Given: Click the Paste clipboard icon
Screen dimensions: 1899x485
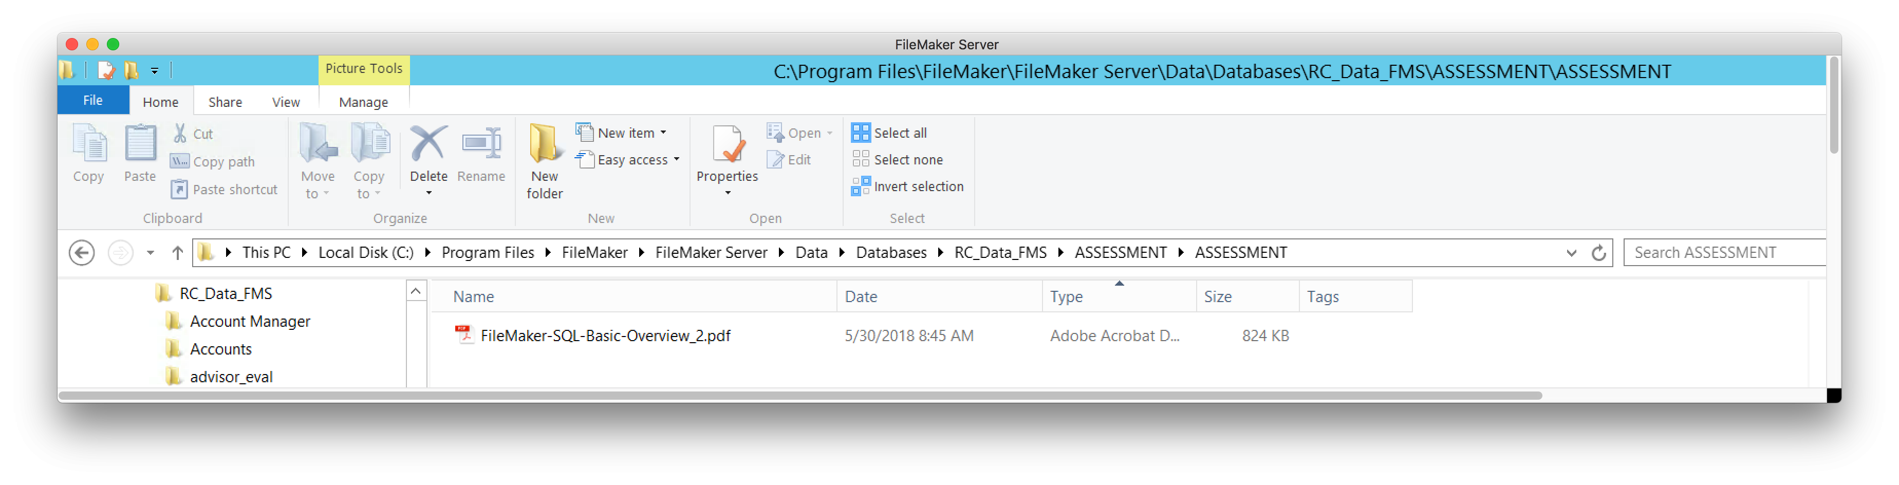Looking at the screenshot, I should coord(140,142).
